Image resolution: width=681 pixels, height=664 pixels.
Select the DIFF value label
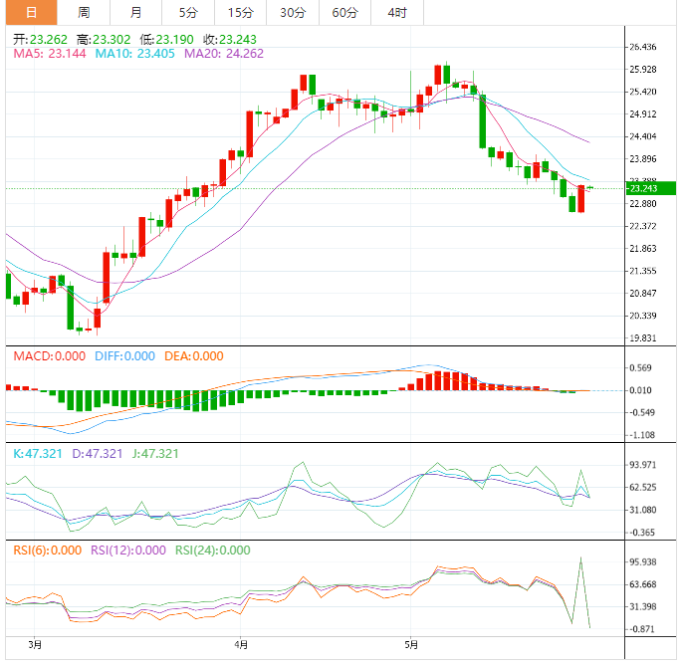(124, 356)
